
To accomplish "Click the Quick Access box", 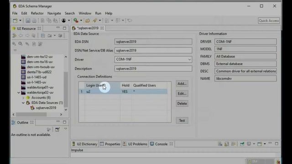I will pos(269,20).
